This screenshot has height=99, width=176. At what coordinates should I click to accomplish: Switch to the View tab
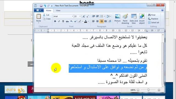pos(58,10)
